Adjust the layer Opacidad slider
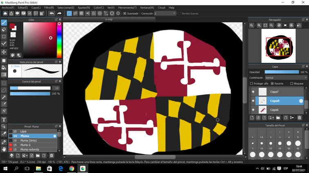This screenshot has height=173, width=309. tap(282, 72)
